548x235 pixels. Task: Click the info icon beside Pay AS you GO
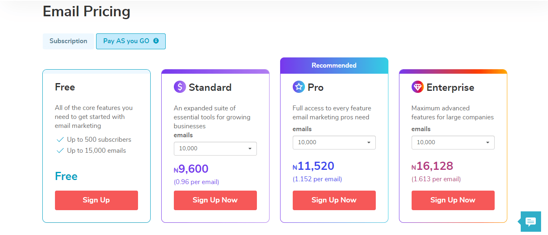(x=156, y=41)
